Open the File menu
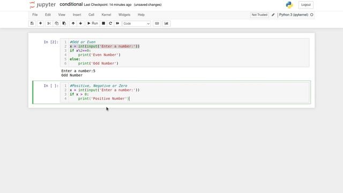The image size is (343, 193). pos(35,14)
